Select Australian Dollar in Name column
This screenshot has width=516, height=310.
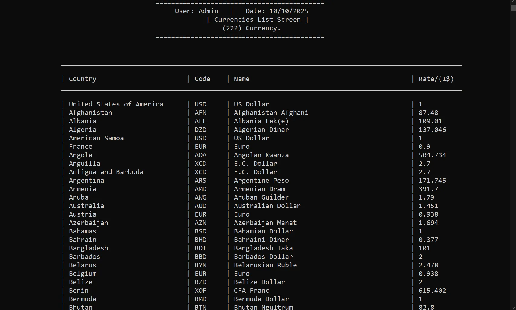[267, 206]
